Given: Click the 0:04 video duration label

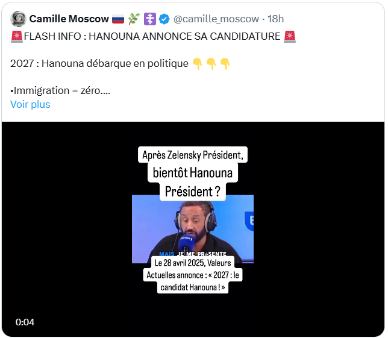Looking at the screenshot, I should (25, 322).
